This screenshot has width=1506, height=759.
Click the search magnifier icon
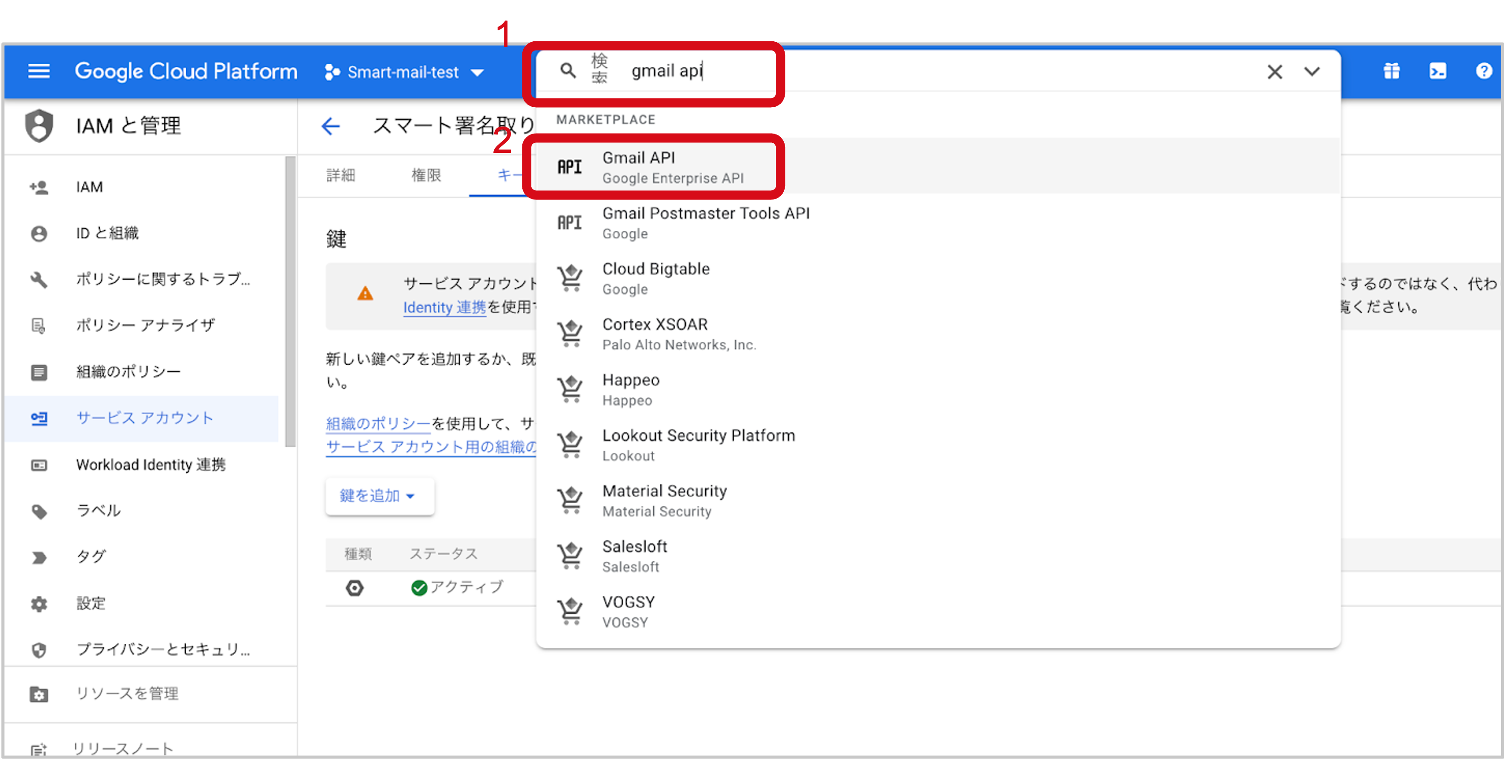point(567,71)
